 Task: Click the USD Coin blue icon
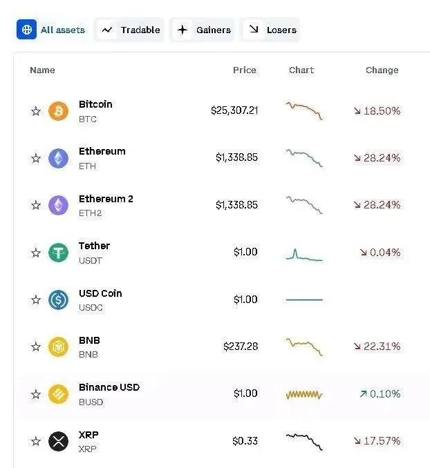click(x=58, y=300)
